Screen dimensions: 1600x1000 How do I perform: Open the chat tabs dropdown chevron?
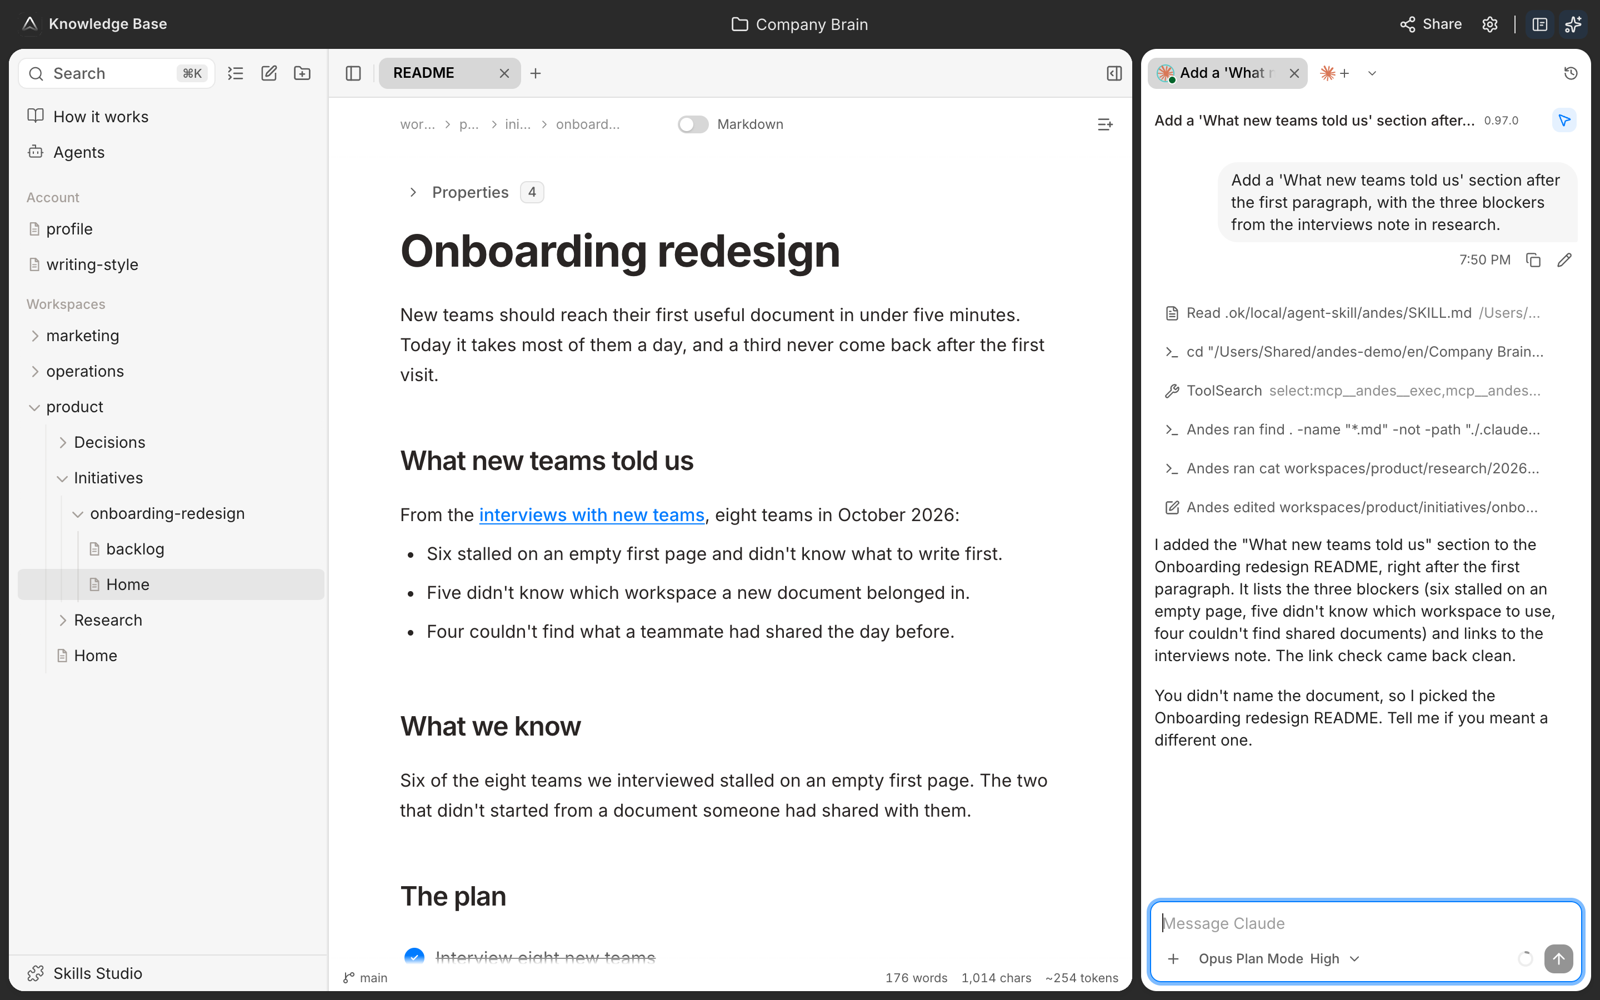tap(1372, 73)
